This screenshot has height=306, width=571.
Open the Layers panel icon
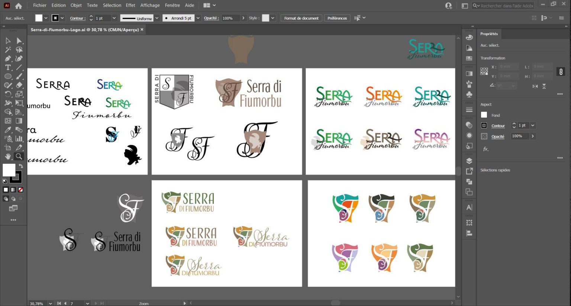[x=469, y=161]
